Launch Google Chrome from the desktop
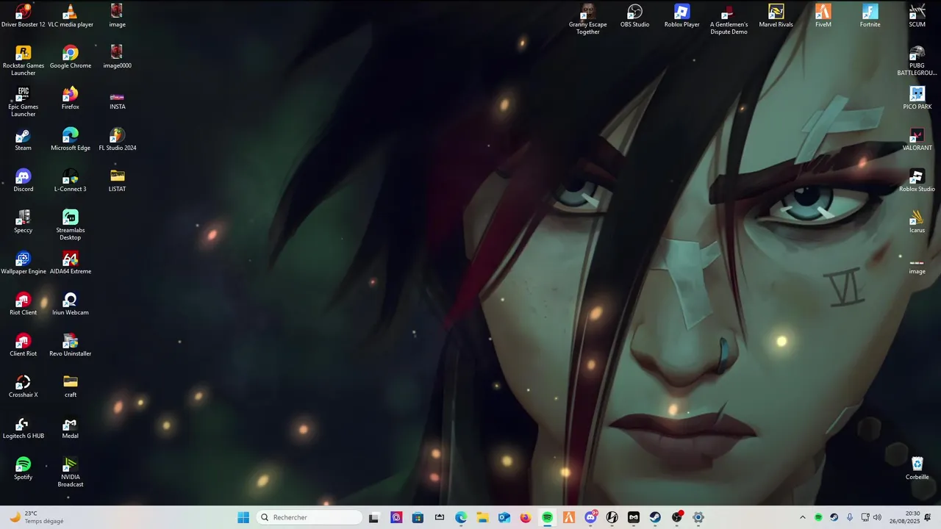 click(71, 57)
